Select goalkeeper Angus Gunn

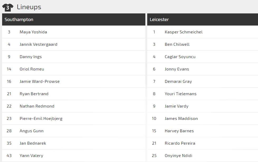tap(31, 131)
